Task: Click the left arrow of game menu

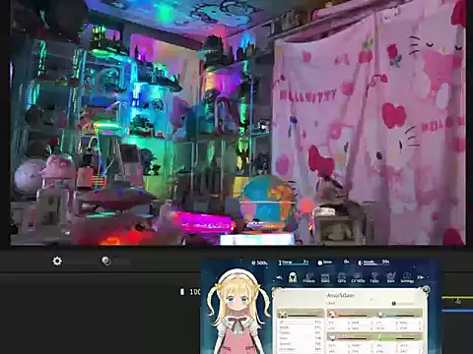Action: (279, 277)
